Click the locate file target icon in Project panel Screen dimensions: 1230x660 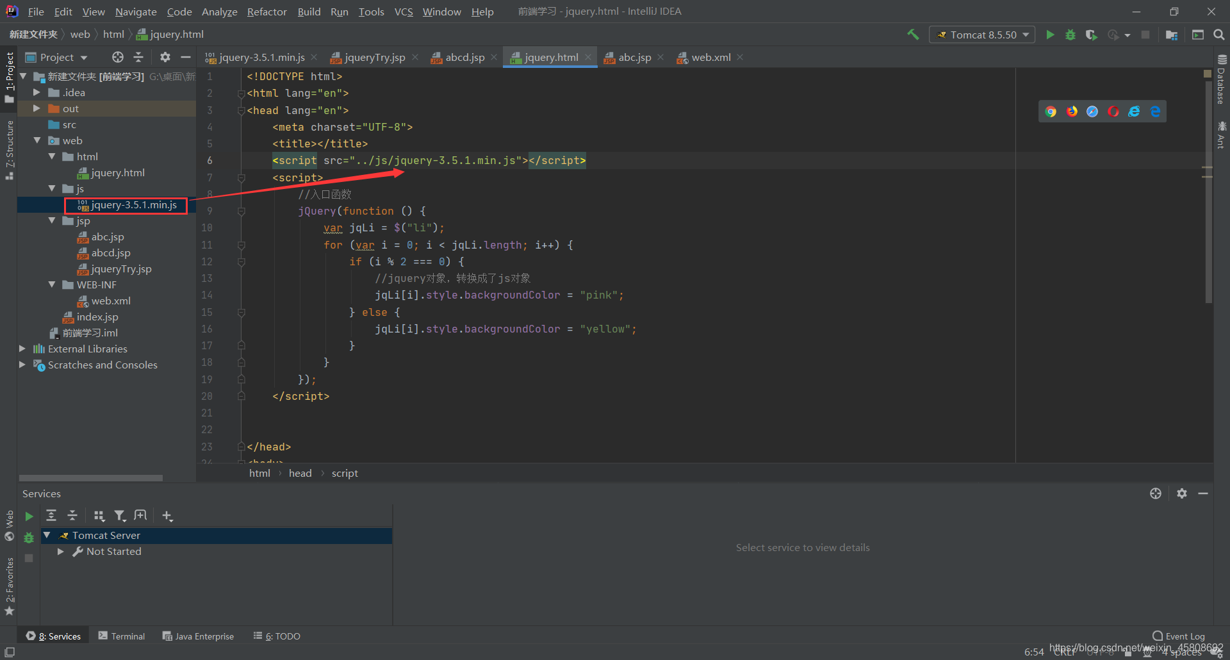[x=118, y=57]
